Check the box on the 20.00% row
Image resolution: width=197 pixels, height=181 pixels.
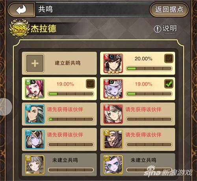tap(169, 58)
